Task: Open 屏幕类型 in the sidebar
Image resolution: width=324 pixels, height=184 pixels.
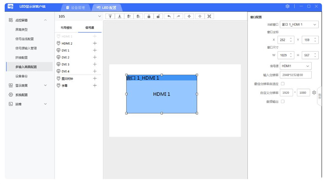Action: tap(22, 30)
